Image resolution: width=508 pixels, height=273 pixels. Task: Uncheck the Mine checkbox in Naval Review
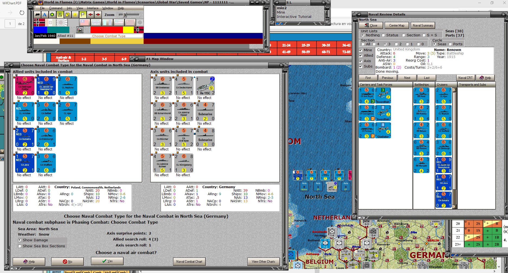click(361, 50)
